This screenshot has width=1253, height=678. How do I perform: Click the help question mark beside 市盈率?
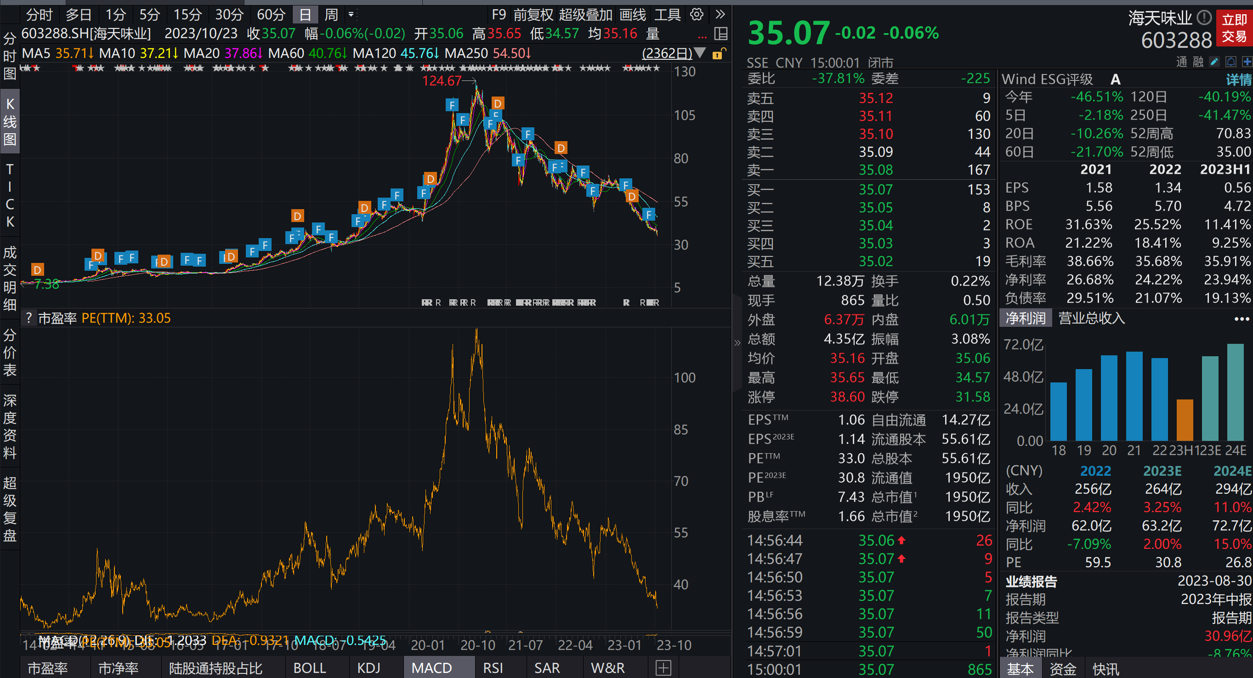tap(28, 318)
